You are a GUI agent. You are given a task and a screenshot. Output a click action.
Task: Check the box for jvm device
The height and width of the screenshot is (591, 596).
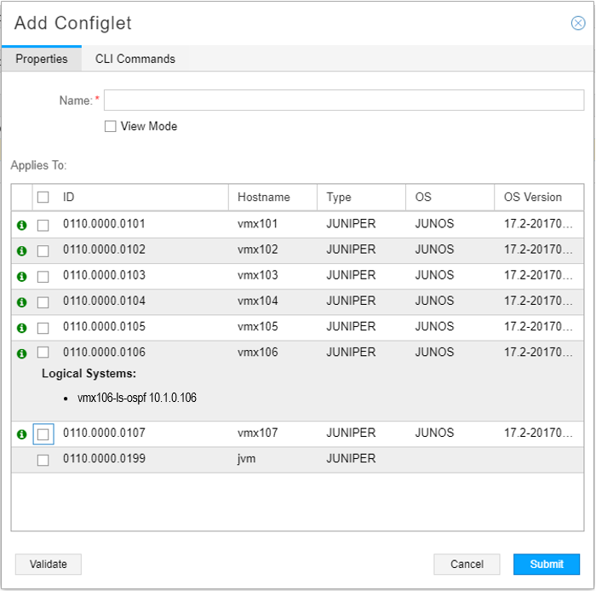pos(43,460)
